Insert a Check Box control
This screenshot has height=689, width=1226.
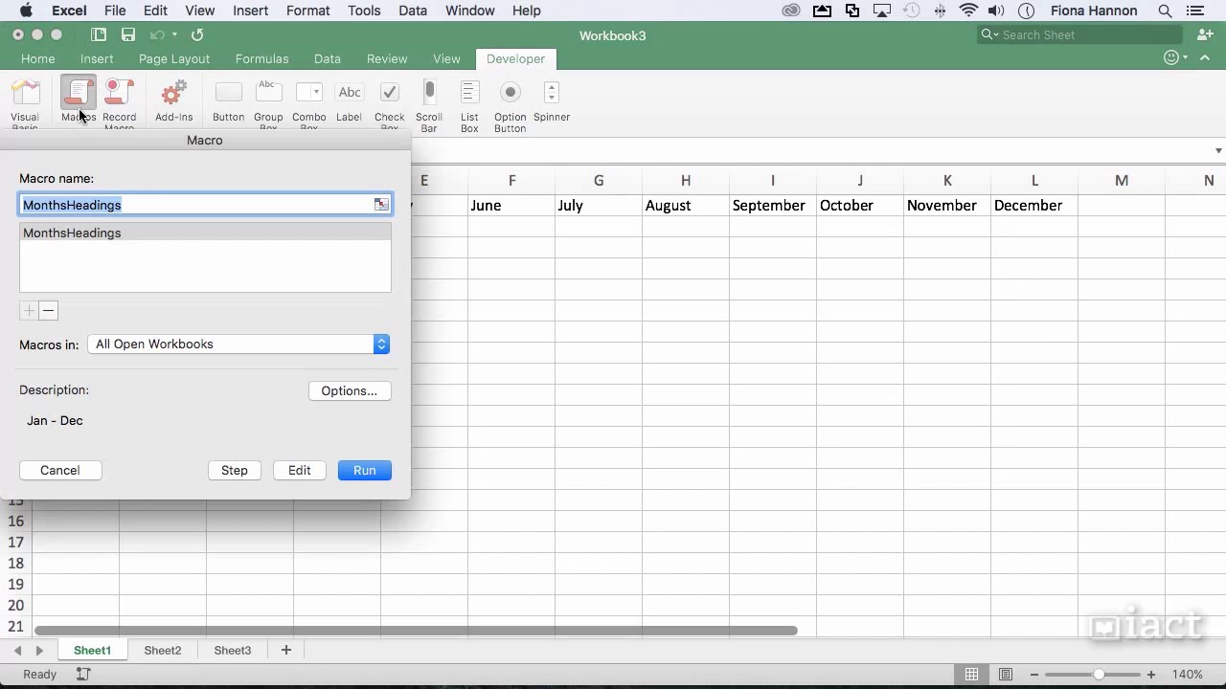pyautogui.click(x=389, y=93)
